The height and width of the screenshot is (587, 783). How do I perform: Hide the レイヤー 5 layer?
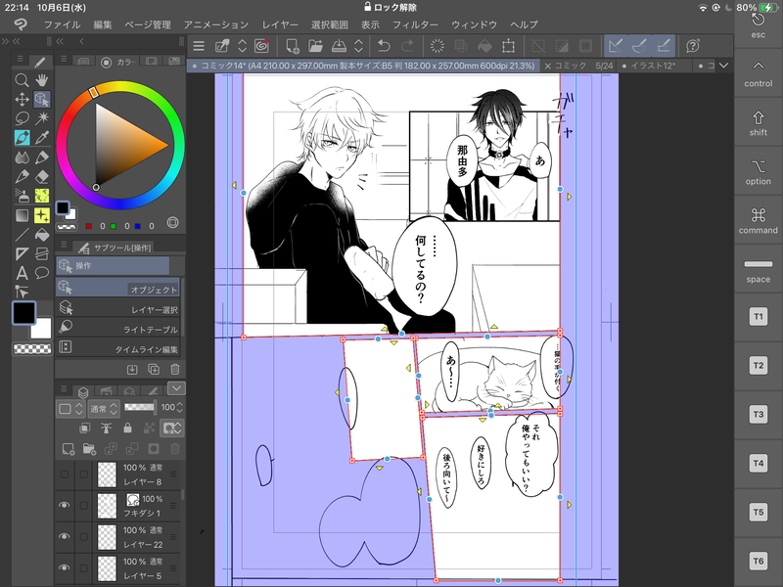[65, 568]
